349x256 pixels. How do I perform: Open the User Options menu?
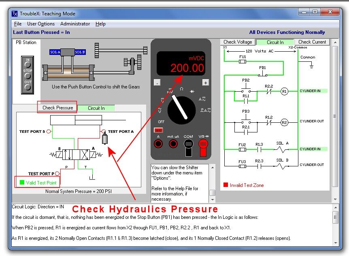point(41,24)
